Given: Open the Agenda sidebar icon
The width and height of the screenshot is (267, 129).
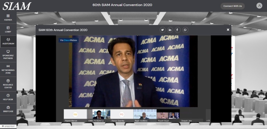Looking at the screenshot, I should [8, 17].
